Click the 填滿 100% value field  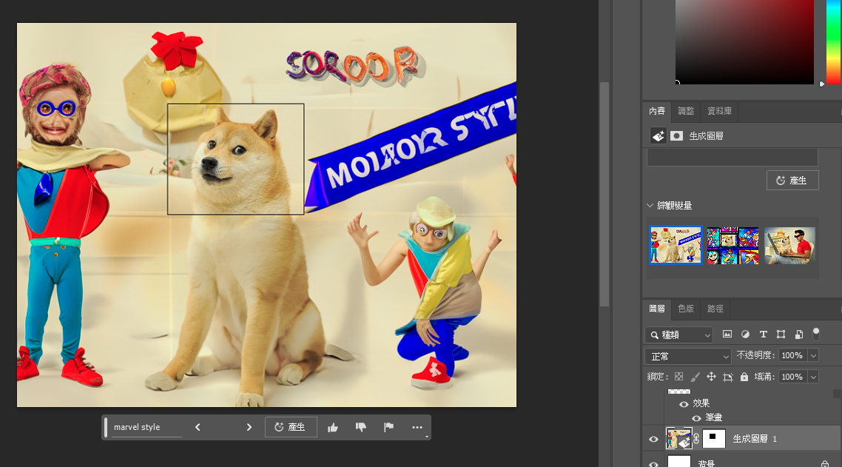click(792, 377)
